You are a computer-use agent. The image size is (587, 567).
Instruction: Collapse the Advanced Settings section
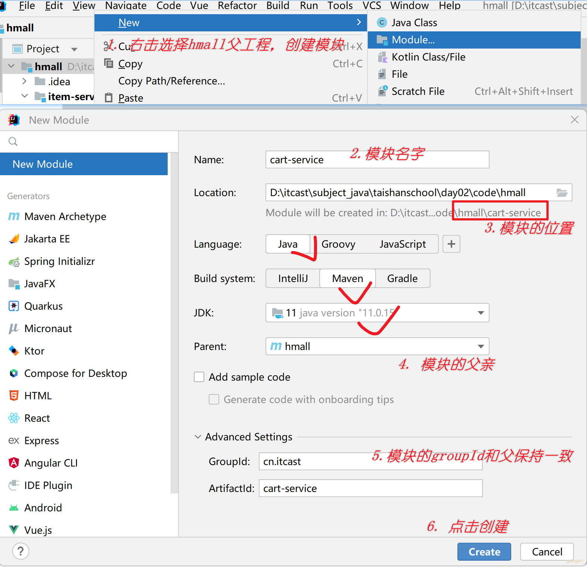(x=198, y=437)
